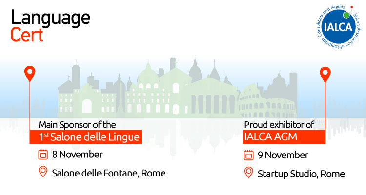Click Proud exhibitor of heading
The width and height of the screenshot is (366, 195).
pyautogui.click(x=279, y=125)
